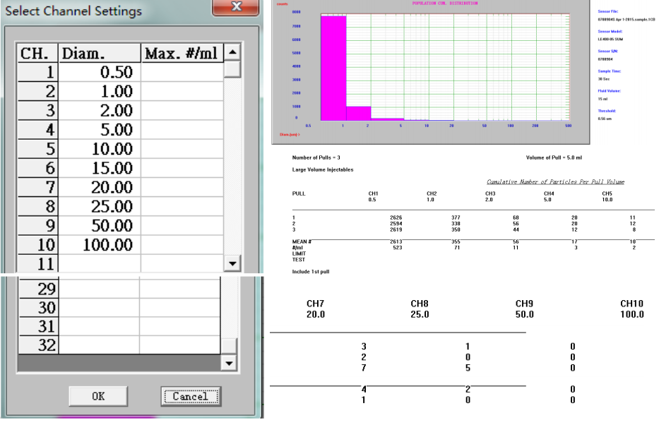
Task: Click diameter cell of channel 32
Action: point(99,345)
